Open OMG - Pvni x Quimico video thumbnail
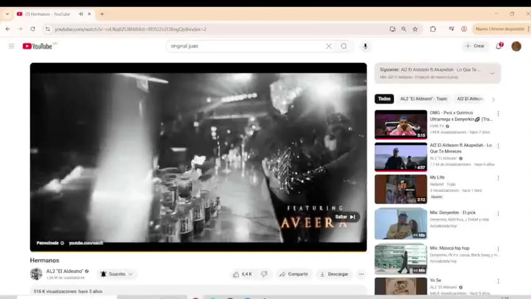Screen dimensions: 531x299 point(401,125)
